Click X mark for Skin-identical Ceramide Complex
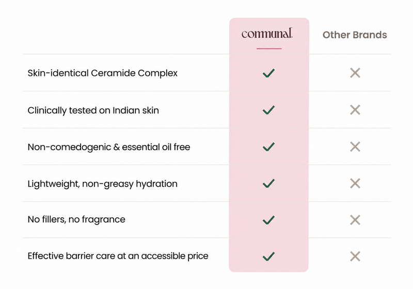Screen dimensions: 413x289 [x=355, y=73]
